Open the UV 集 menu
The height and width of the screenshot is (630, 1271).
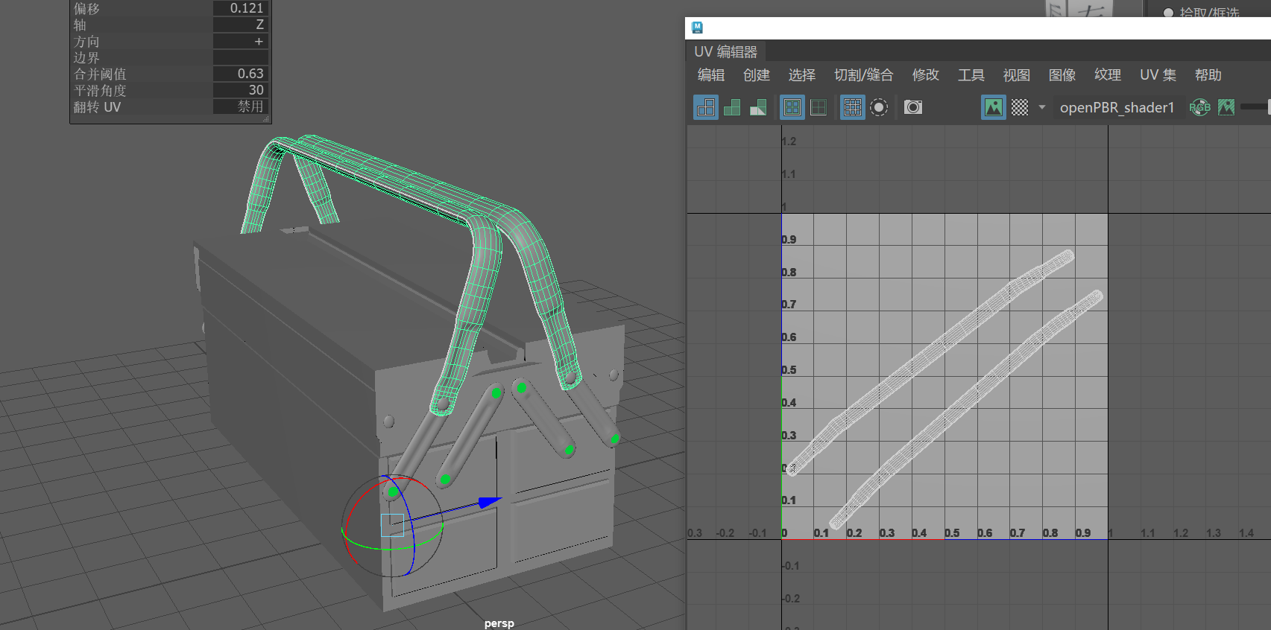pyautogui.click(x=1158, y=75)
